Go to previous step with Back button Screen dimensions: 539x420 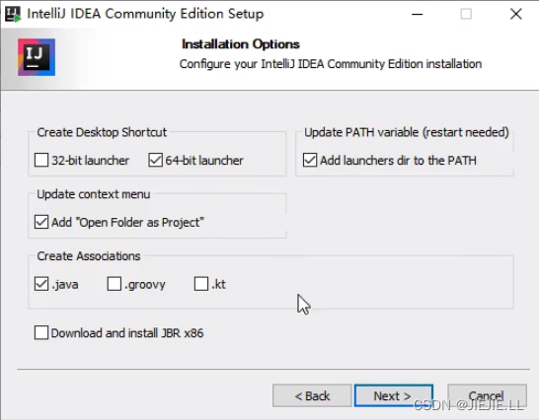tap(312, 395)
